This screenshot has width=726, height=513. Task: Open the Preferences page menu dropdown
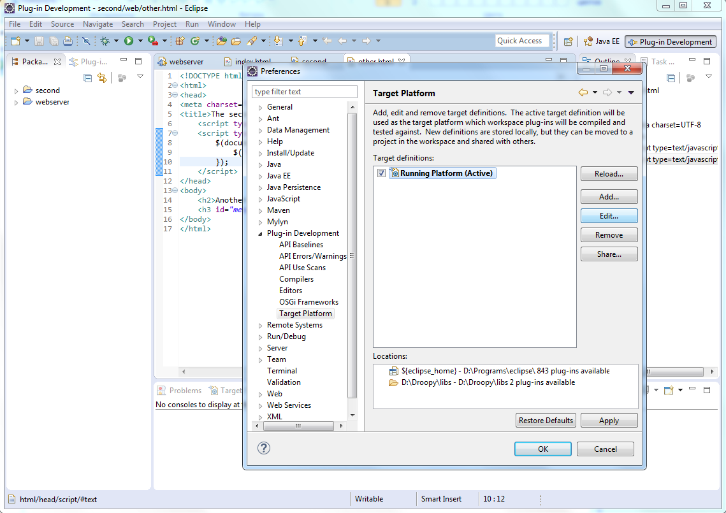[x=630, y=92]
